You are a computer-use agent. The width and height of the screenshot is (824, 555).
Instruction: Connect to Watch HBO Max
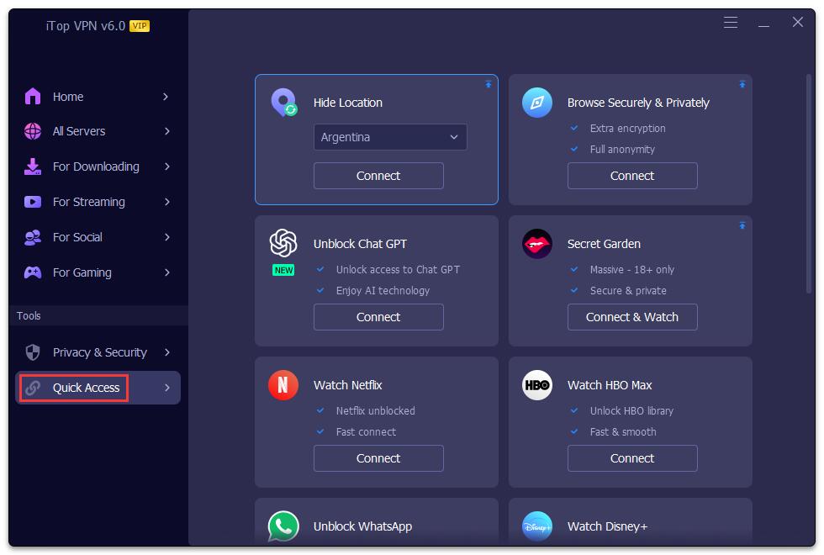click(632, 458)
